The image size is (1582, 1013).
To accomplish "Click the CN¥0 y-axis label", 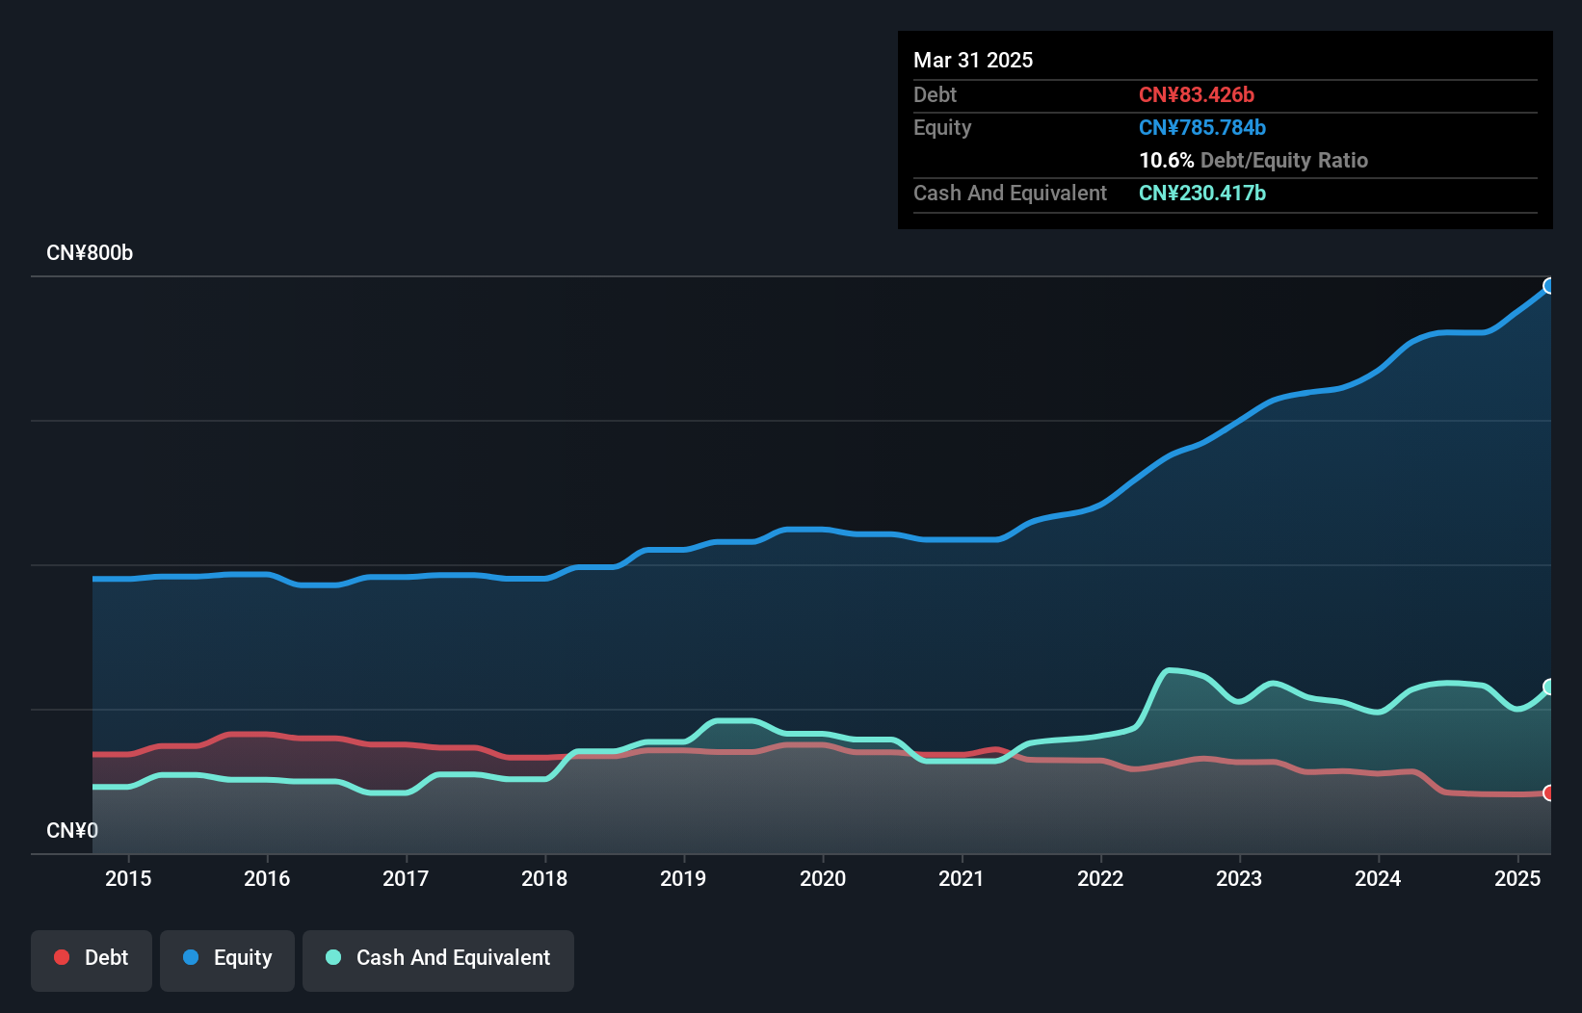I will pyautogui.click(x=72, y=830).
